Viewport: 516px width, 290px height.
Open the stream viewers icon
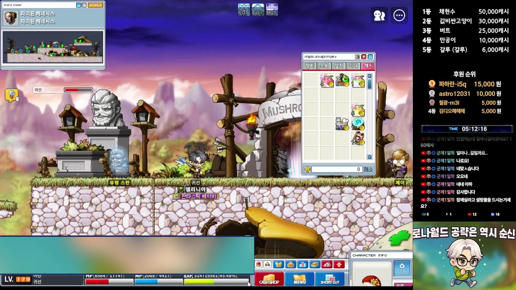pyautogui.click(x=379, y=15)
